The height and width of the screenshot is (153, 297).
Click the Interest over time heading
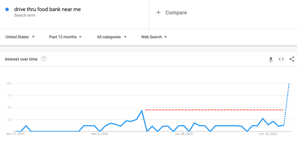pyautogui.click(x=21, y=59)
